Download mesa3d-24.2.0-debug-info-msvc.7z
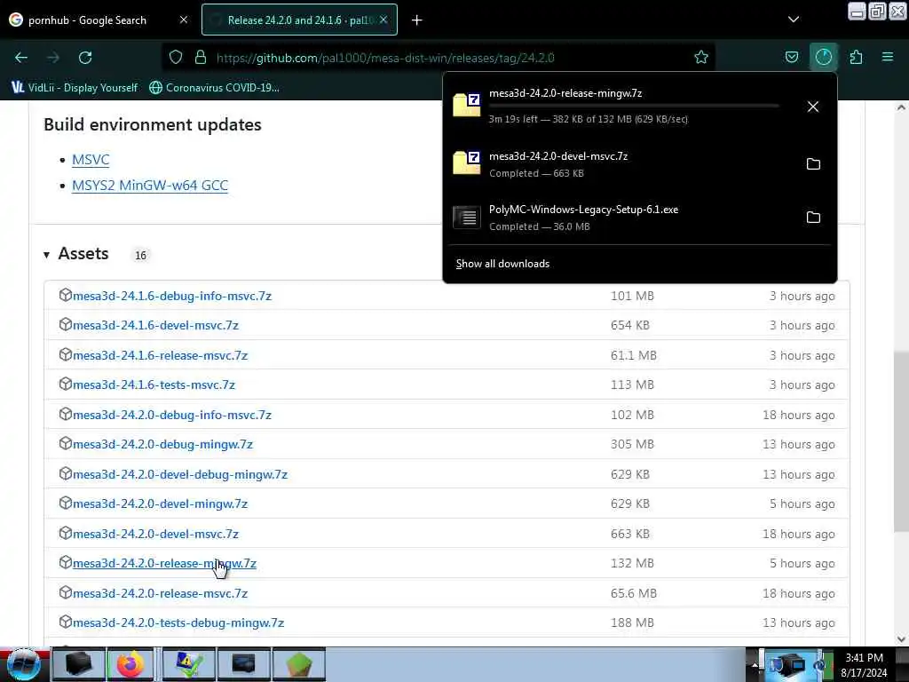The height and width of the screenshot is (682, 909). point(172,416)
